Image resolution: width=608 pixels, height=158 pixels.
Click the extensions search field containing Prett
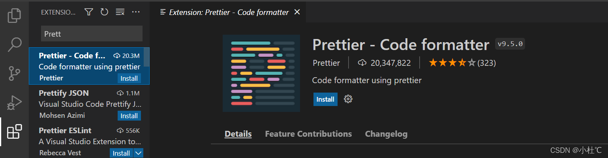coord(92,34)
